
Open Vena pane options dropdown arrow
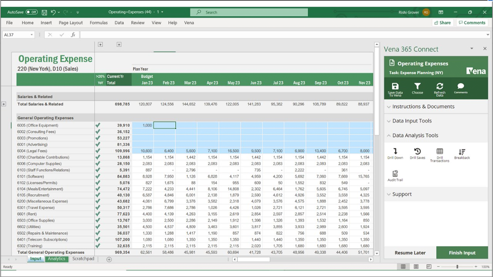[472, 48]
